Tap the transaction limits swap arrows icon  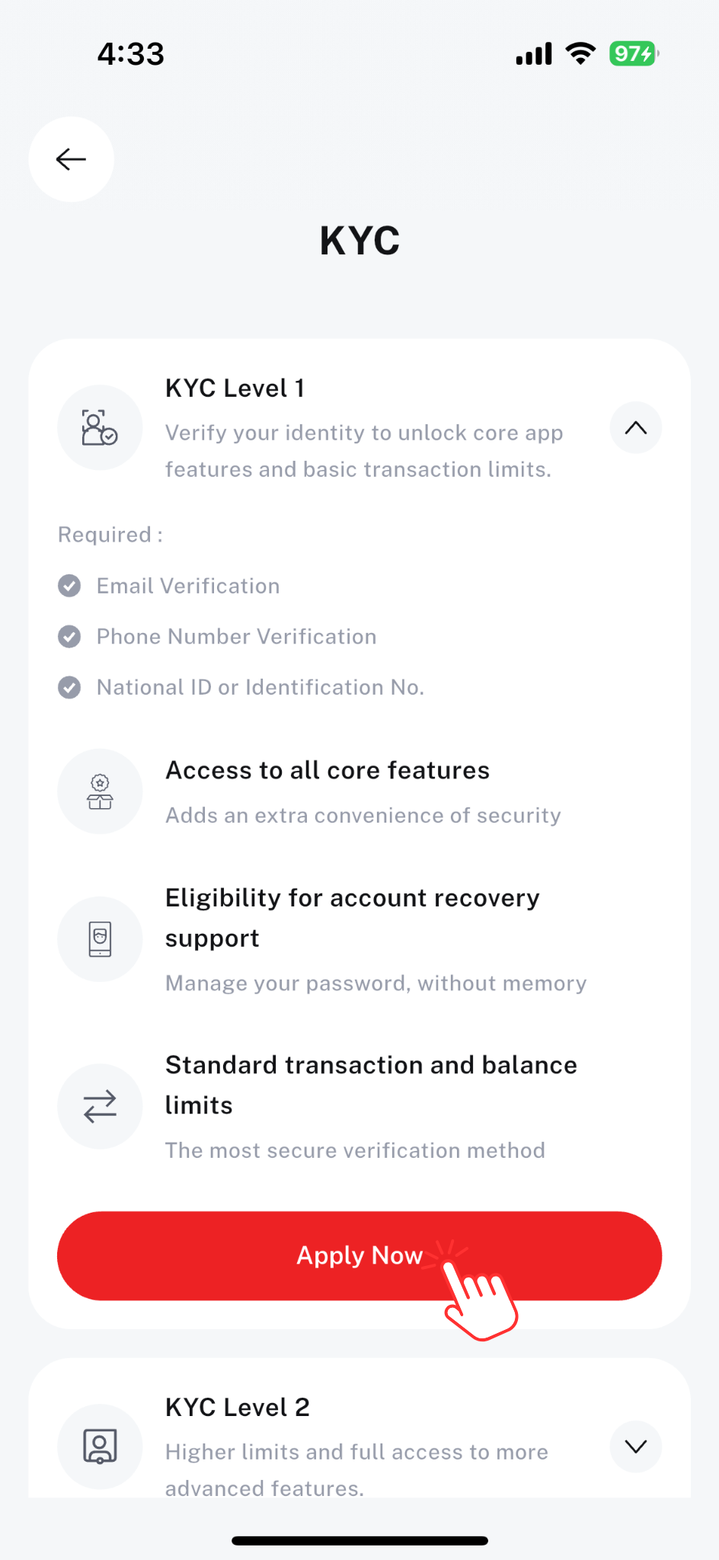click(100, 1106)
